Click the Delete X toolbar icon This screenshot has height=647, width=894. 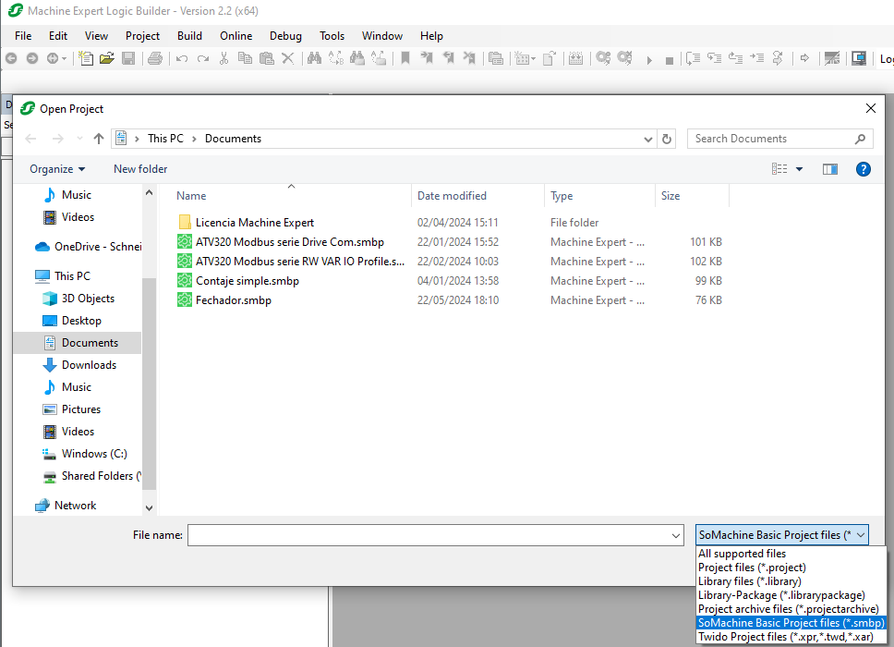288,58
